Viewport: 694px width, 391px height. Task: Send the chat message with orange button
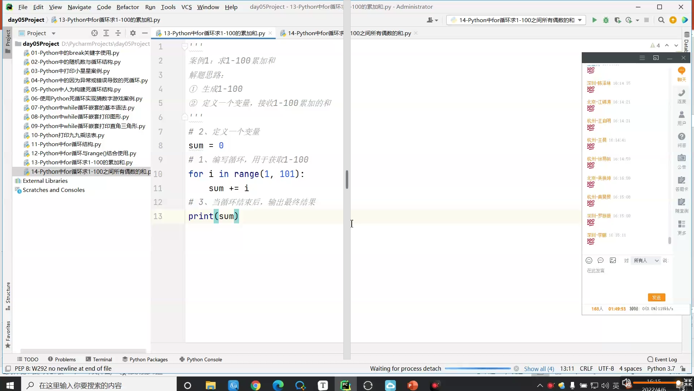coord(656,297)
